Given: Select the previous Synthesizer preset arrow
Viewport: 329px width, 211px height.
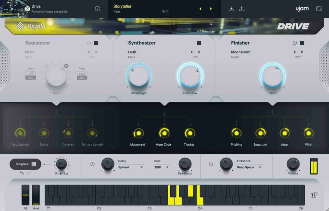Looking at the screenshot, I should tap(191, 52).
